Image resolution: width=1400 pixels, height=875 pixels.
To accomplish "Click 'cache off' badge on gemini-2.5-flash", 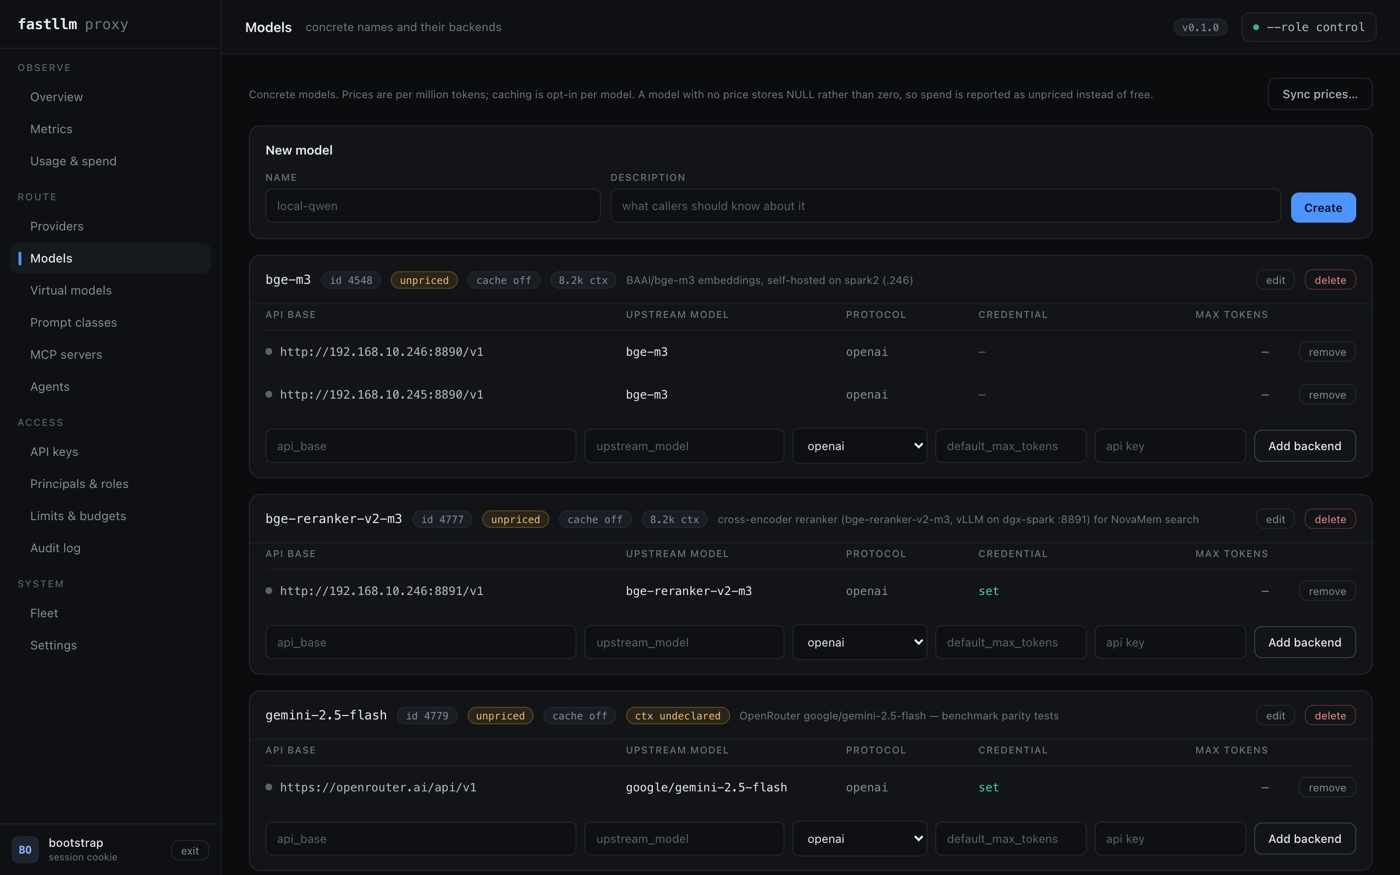I will (579, 716).
